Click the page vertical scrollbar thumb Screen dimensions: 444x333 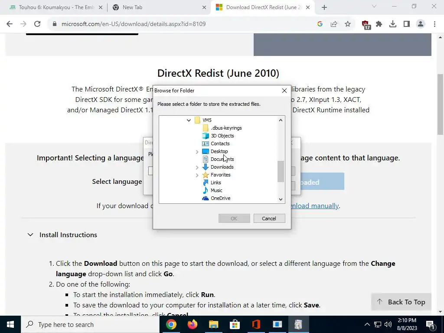(440, 105)
